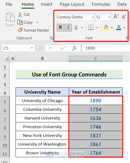Click the Format Painter label

pos(36,30)
